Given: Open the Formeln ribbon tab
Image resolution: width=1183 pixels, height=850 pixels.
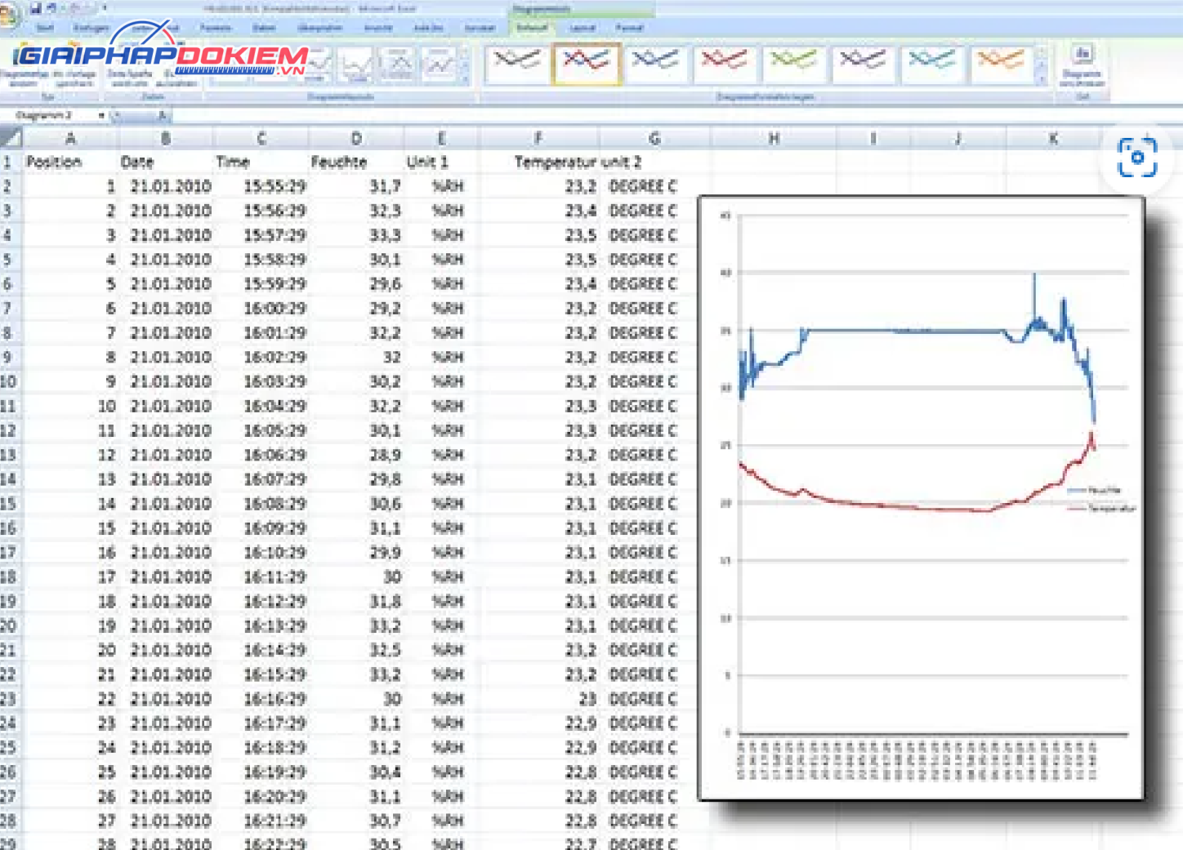Looking at the screenshot, I should (x=216, y=28).
